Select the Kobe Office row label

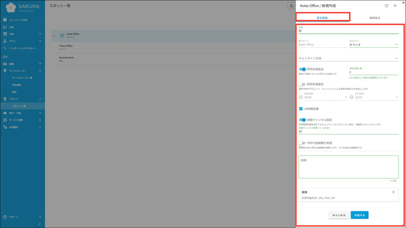coord(73,34)
